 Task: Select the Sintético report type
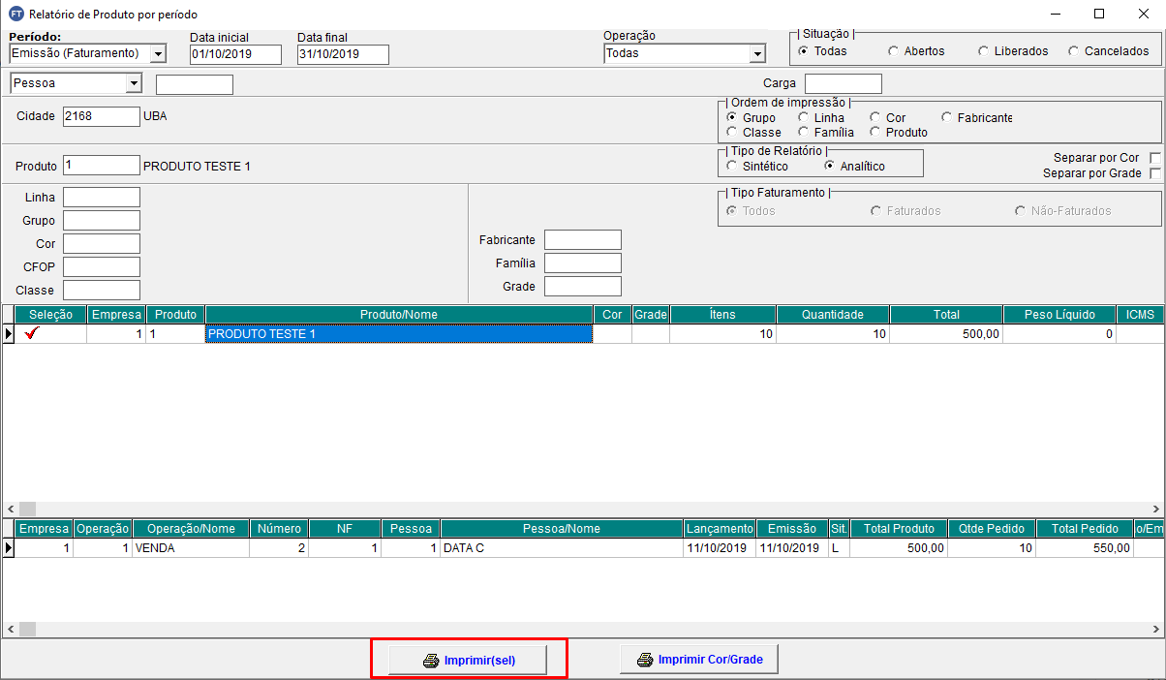[732, 166]
